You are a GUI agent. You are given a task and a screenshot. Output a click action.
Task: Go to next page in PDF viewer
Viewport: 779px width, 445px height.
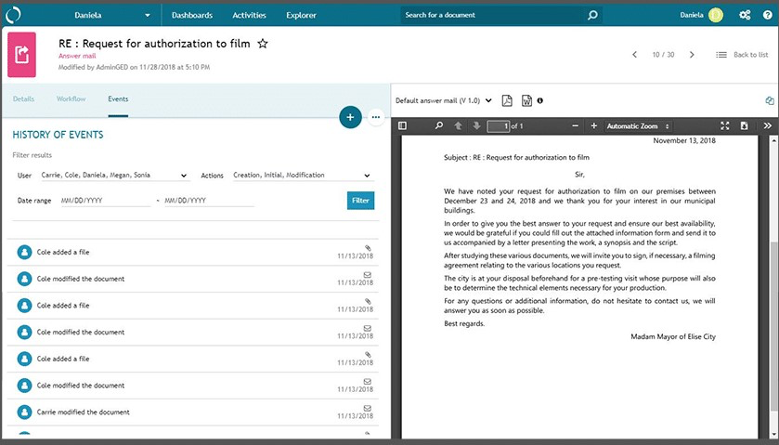click(476, 125)
